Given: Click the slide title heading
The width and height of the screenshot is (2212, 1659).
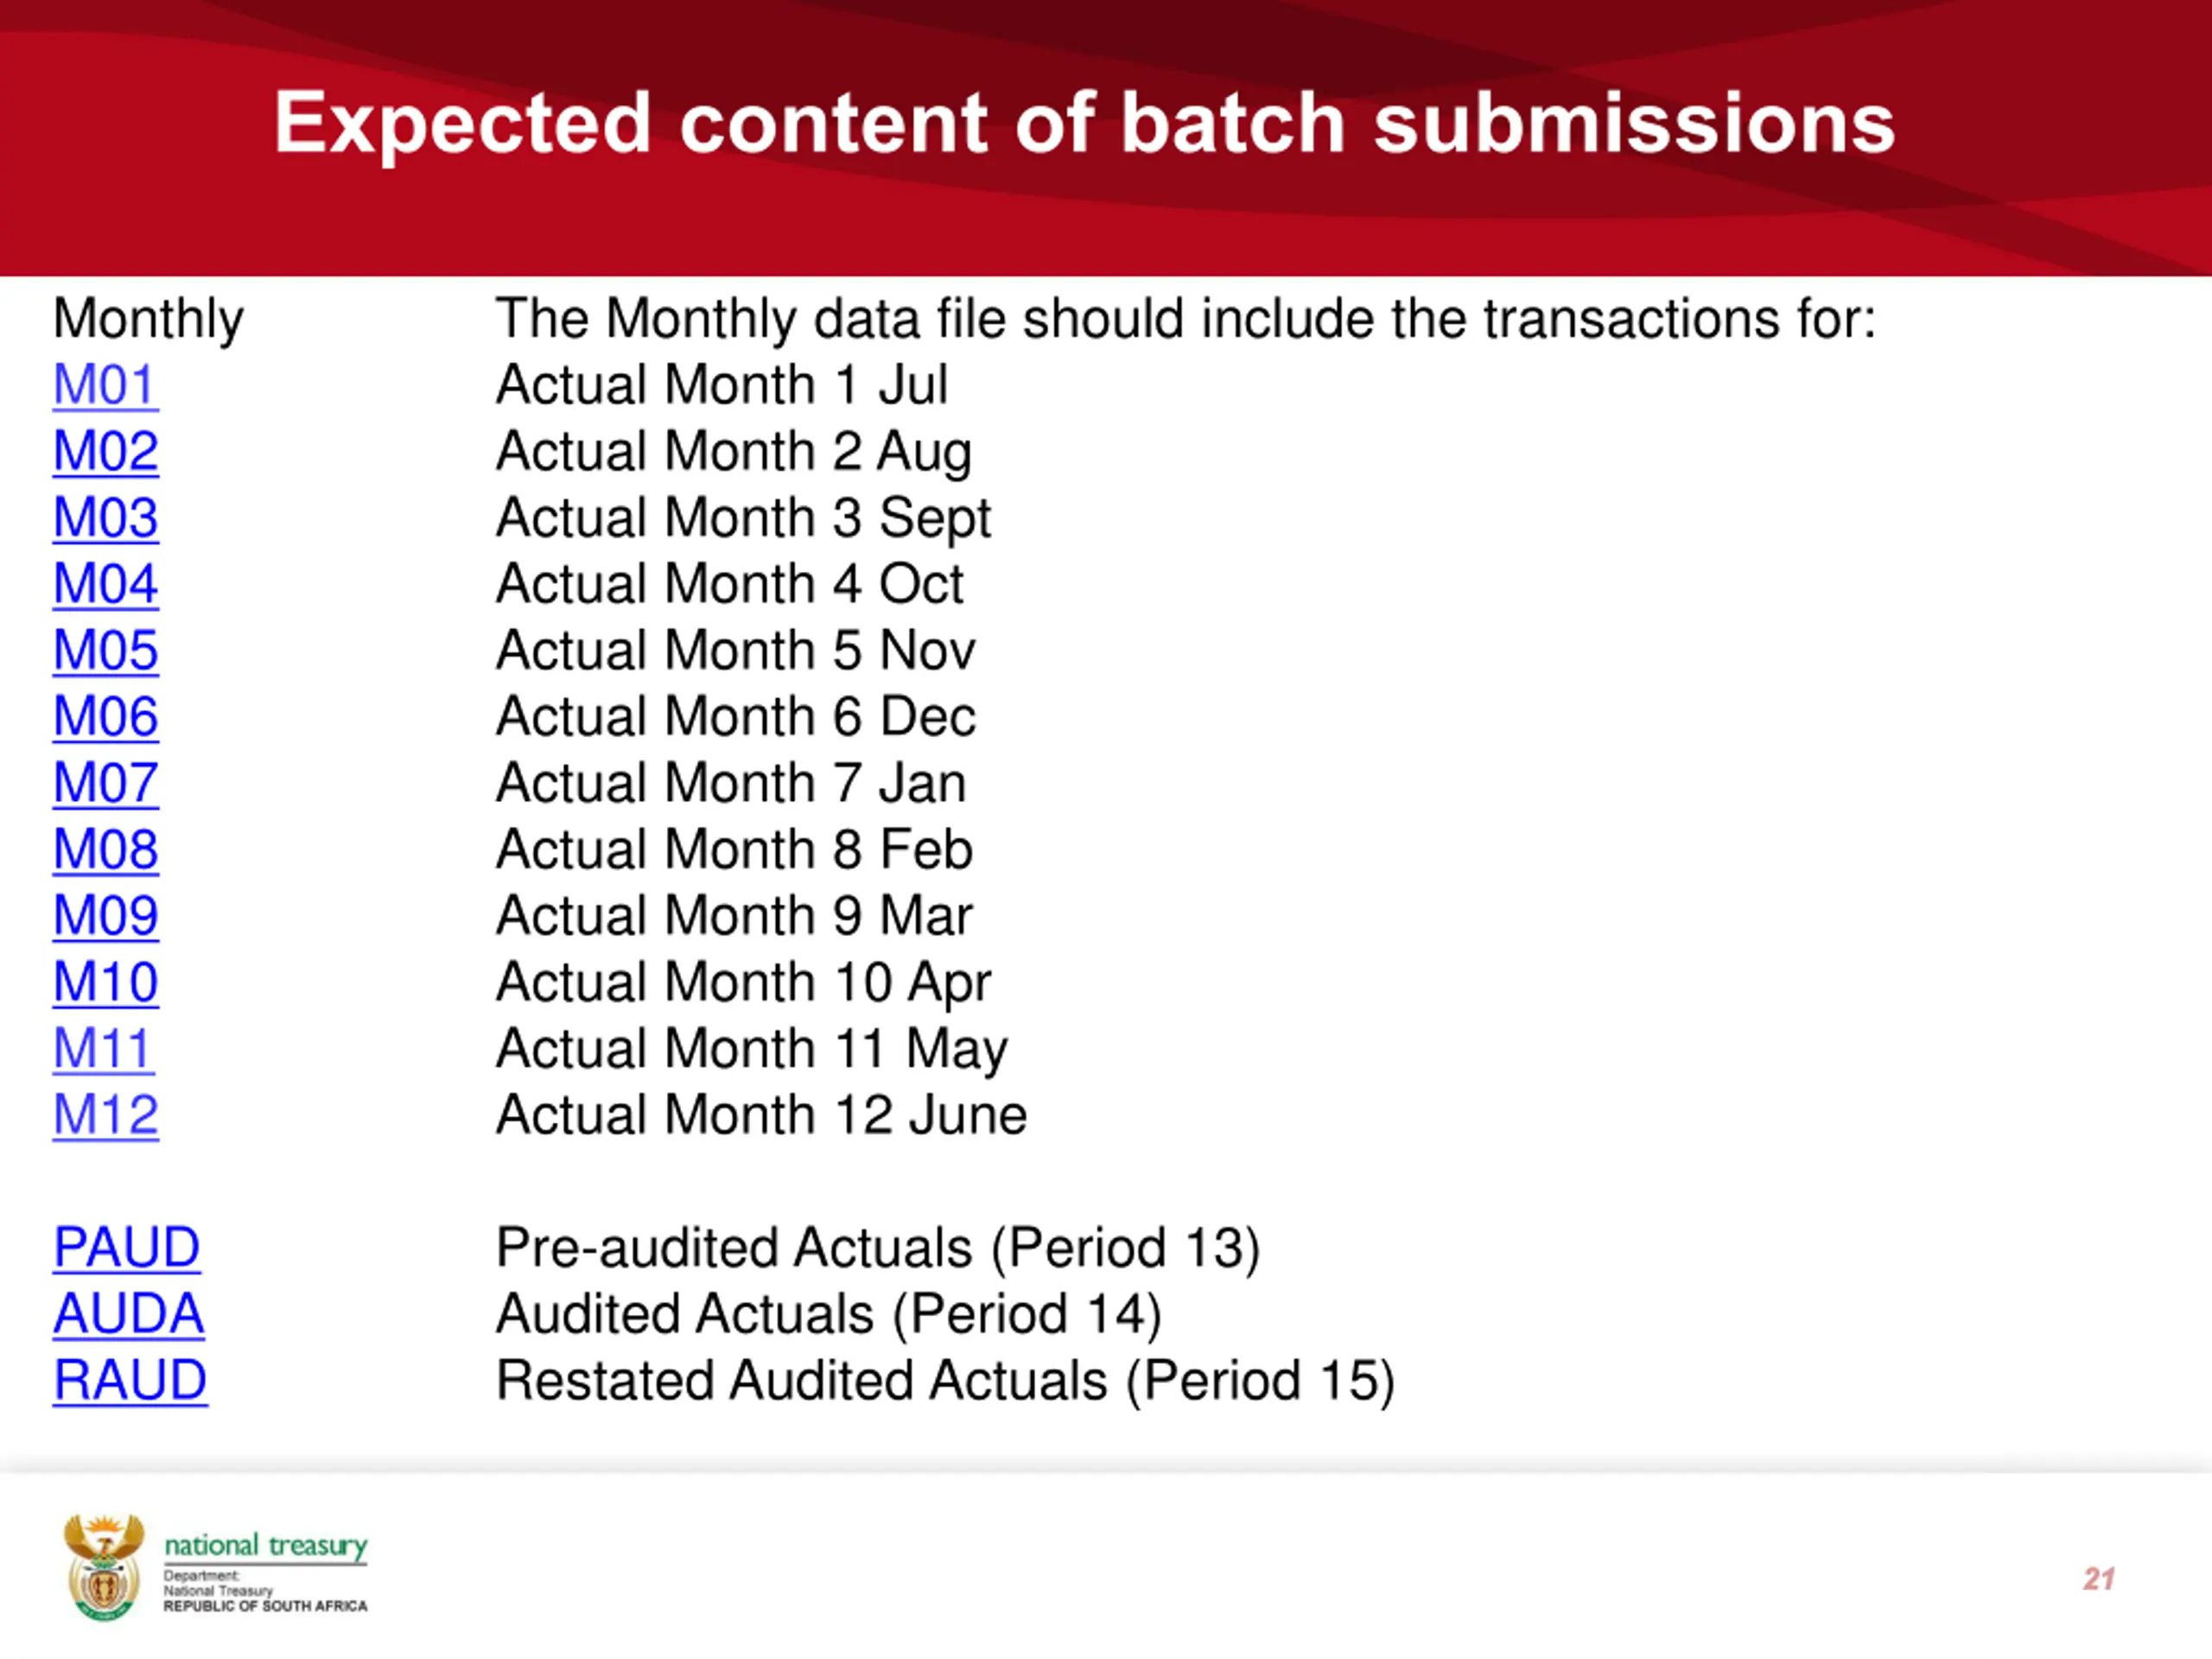Looking at the screenshot, I should click(x=1084, y=123).
